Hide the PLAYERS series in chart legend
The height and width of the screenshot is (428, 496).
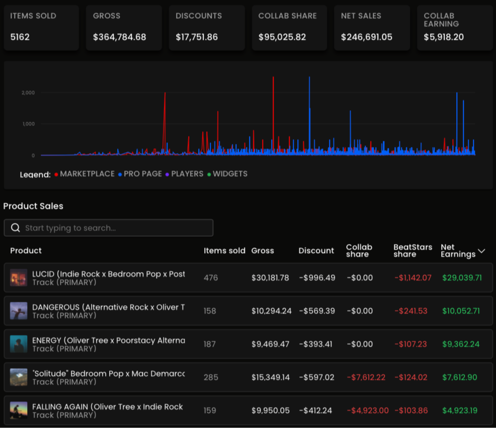187,174
